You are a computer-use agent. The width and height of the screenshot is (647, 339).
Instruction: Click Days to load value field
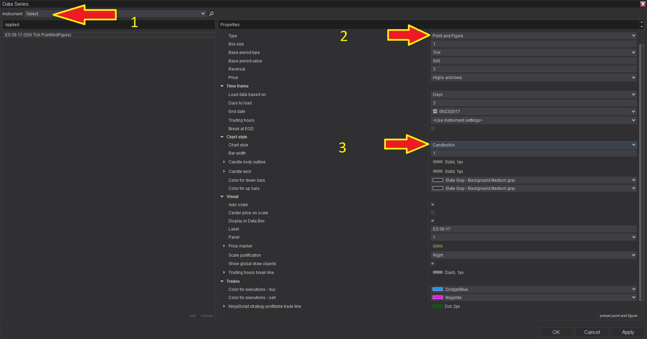coord(533,103)
